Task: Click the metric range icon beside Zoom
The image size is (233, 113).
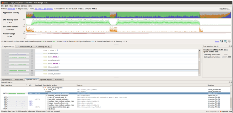Action: pos(221,41)
